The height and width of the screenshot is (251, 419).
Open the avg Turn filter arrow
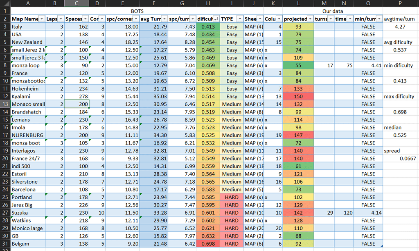click(164, 19)
